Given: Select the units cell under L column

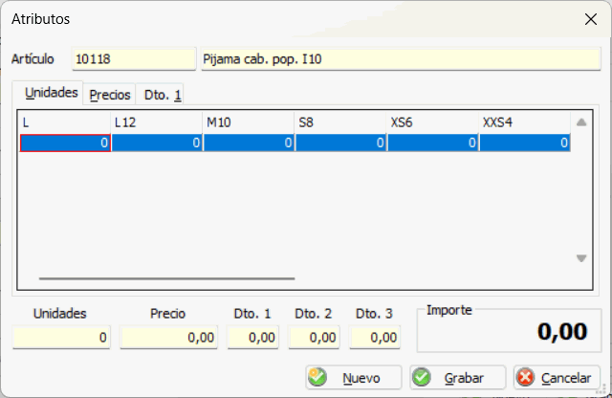Looking at the screenshot, I should coord(65,143).
